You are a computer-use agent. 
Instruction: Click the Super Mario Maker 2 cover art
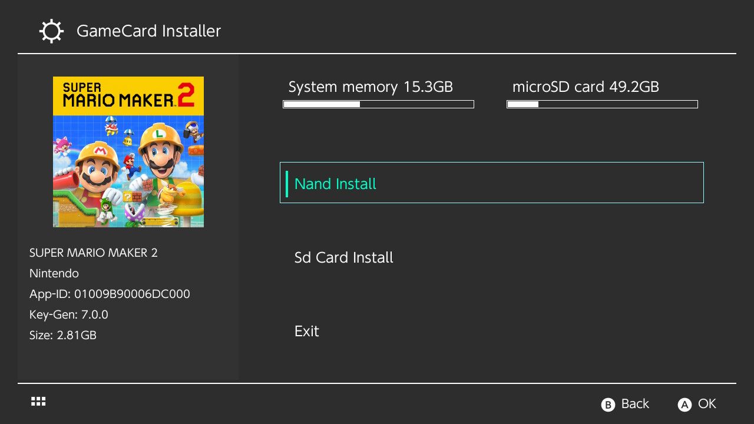(128, 152)
